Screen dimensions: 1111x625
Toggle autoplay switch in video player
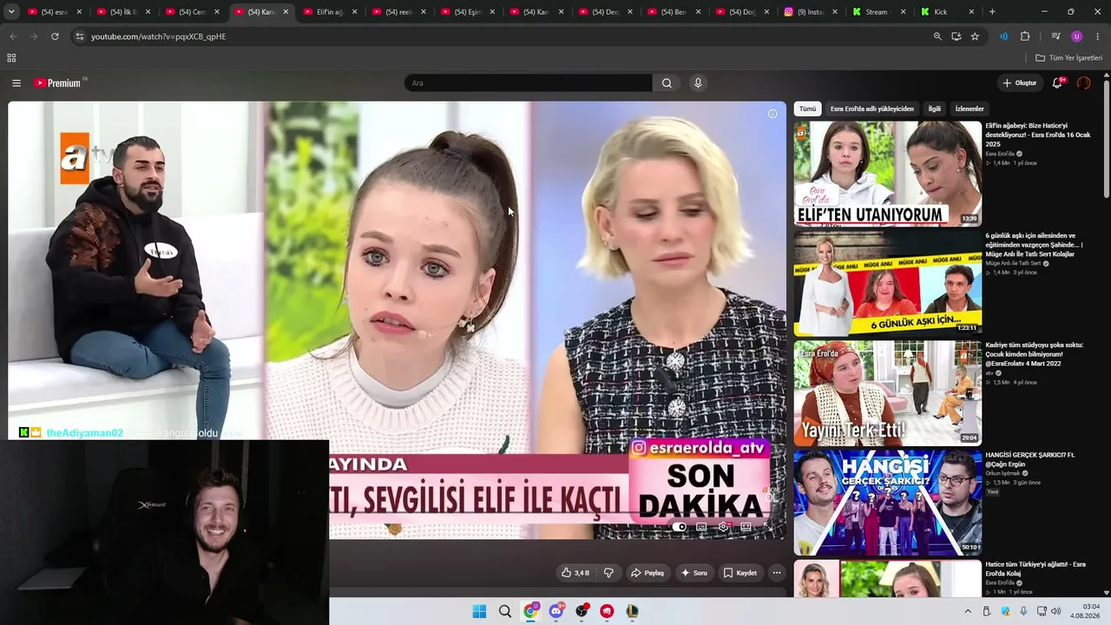[680, 527]
